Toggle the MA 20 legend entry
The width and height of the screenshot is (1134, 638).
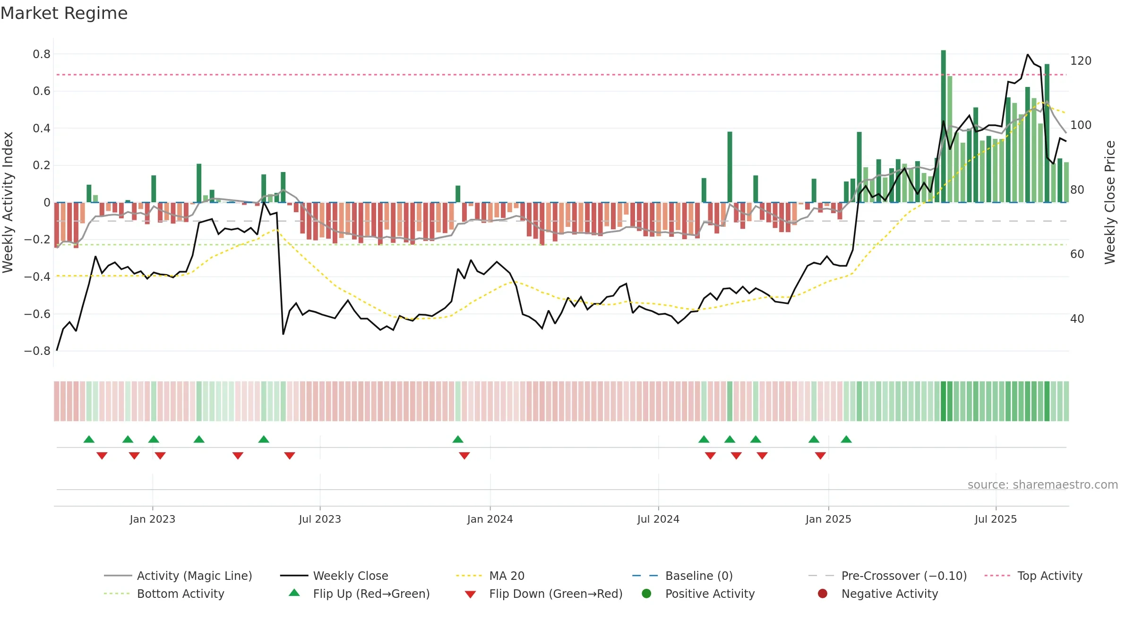tap(490, 576)
